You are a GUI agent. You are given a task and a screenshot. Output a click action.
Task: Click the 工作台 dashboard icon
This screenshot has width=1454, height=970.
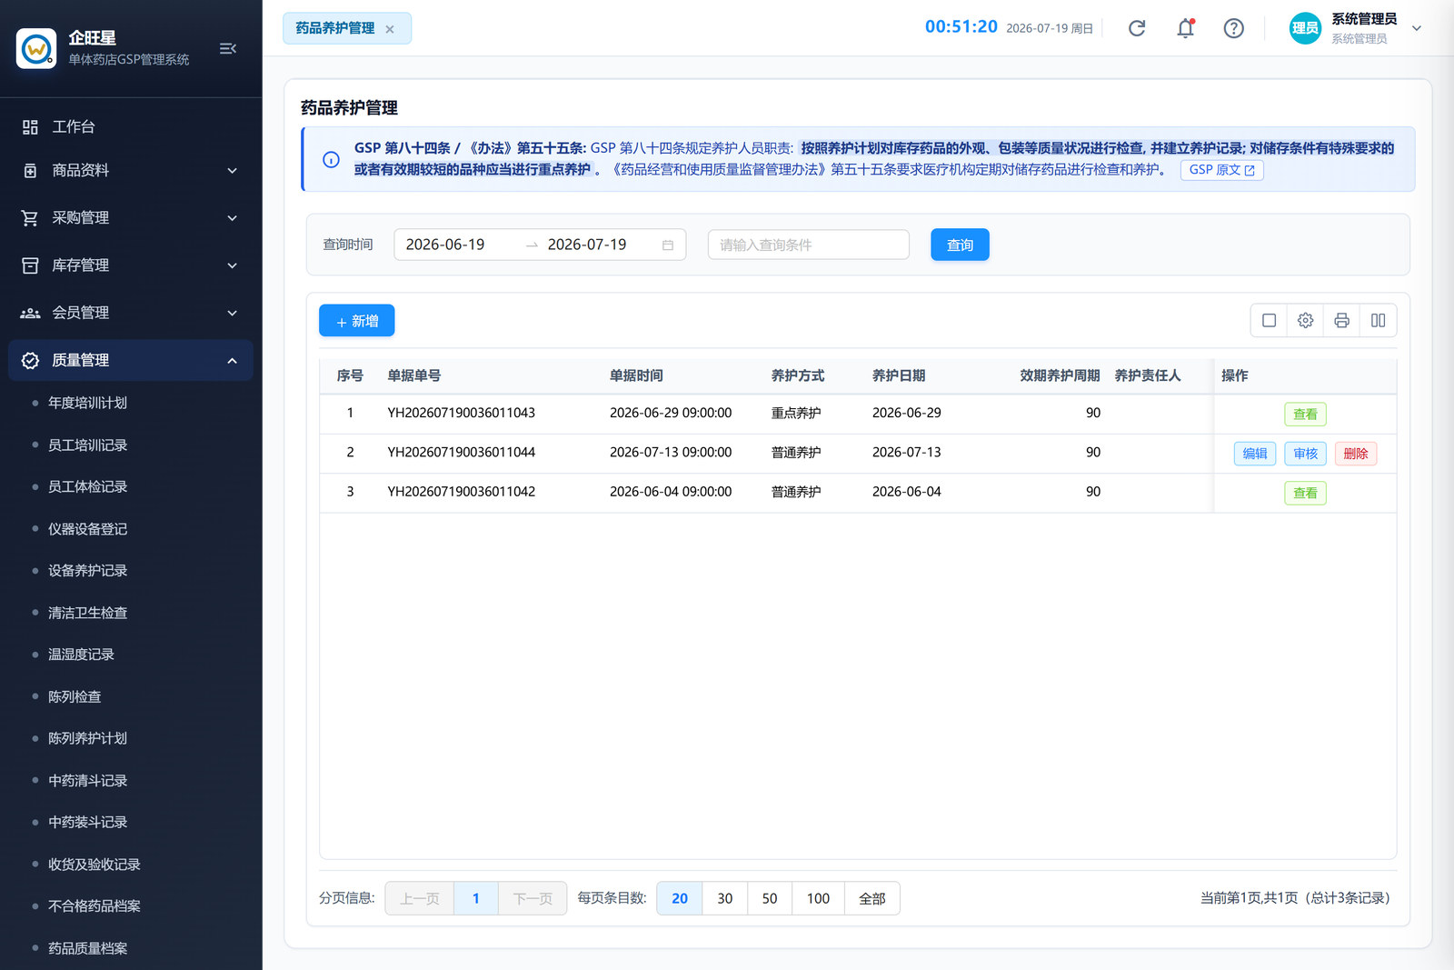30,127
